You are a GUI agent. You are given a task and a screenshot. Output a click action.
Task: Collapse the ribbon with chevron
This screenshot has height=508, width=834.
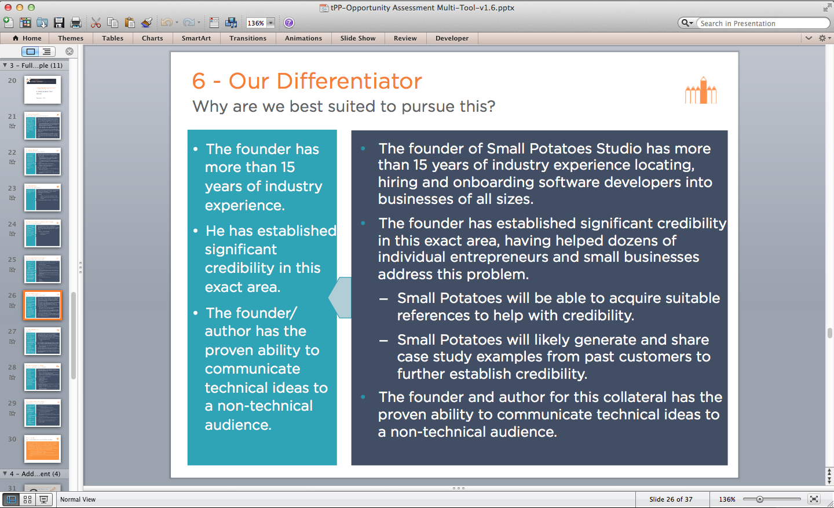[x=809, y=38]
